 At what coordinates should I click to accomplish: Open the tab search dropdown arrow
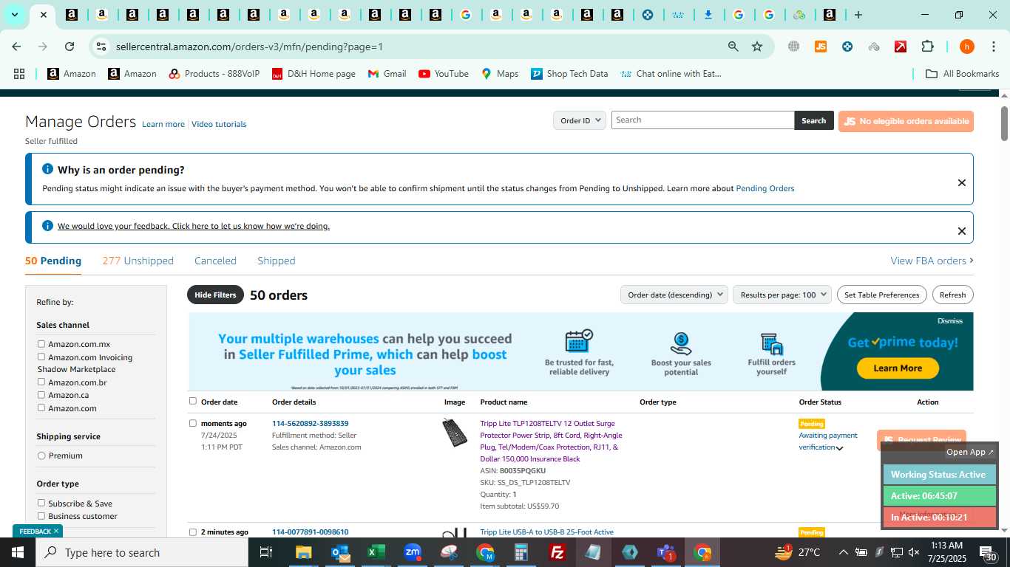[14, 15]
